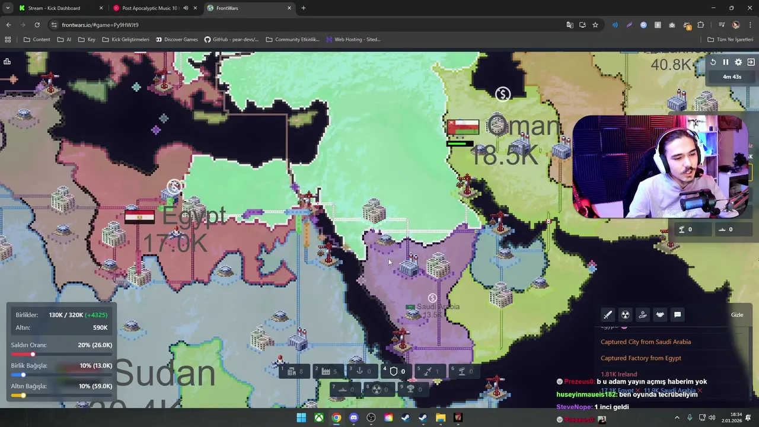This screenshot has width=759, height=427.
Task: Open the AI bookmarks folder
Action: click(x=65, y=40)
